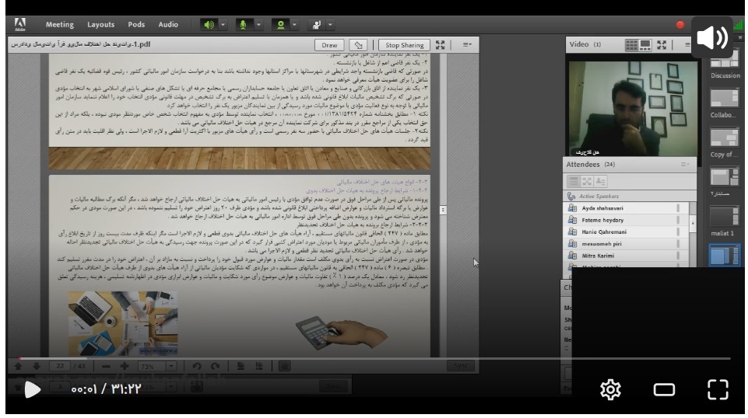The image size is (748, 418).
Task: Switch Video pod to filmstrip view
Action: pyautogui.click(x=645, y=45)
